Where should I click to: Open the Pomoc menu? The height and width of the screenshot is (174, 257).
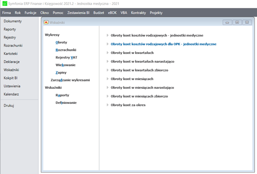(x=58, y=13)
